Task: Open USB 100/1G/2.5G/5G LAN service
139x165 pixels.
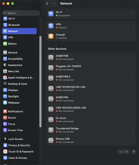Action: tap(91, 109)
